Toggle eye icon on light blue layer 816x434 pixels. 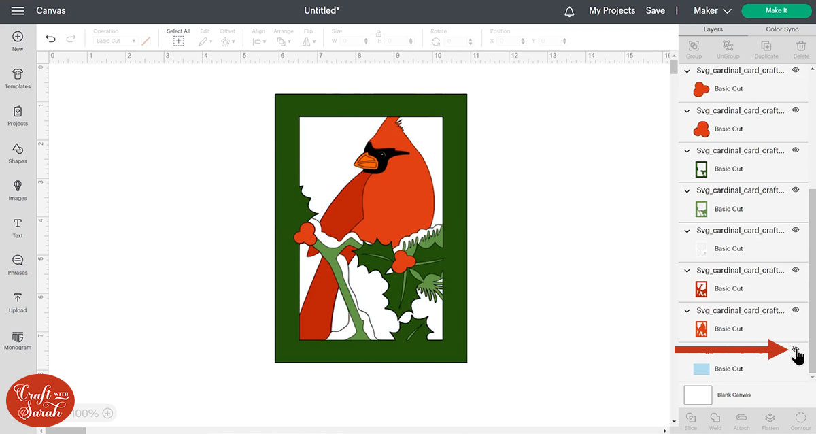796,350
